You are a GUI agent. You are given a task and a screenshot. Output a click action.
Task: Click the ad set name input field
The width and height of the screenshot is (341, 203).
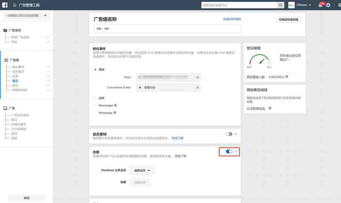tap(167, 28)
